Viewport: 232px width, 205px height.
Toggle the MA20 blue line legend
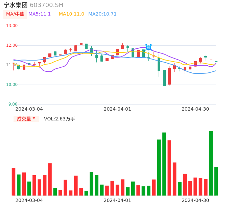tap(102, 14)
